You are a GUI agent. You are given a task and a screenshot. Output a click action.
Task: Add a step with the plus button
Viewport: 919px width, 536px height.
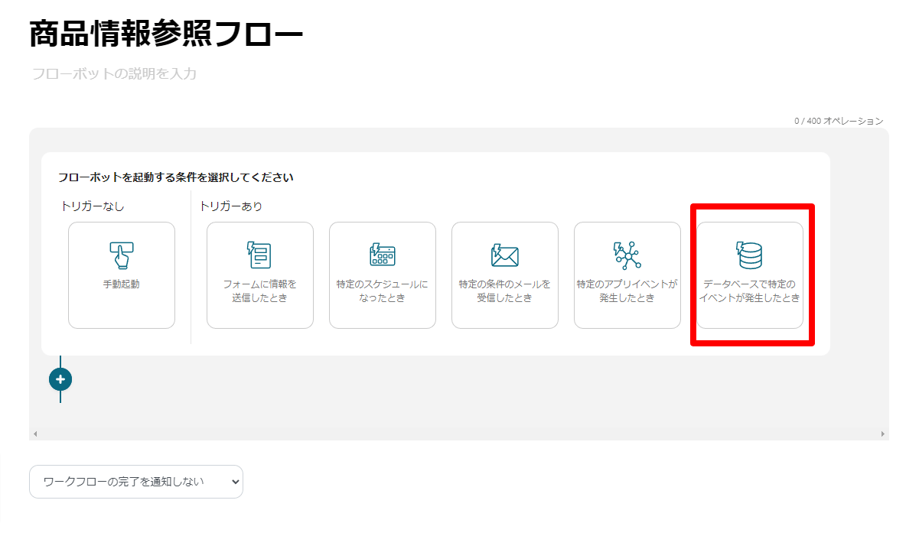click(x=60, y=378)
